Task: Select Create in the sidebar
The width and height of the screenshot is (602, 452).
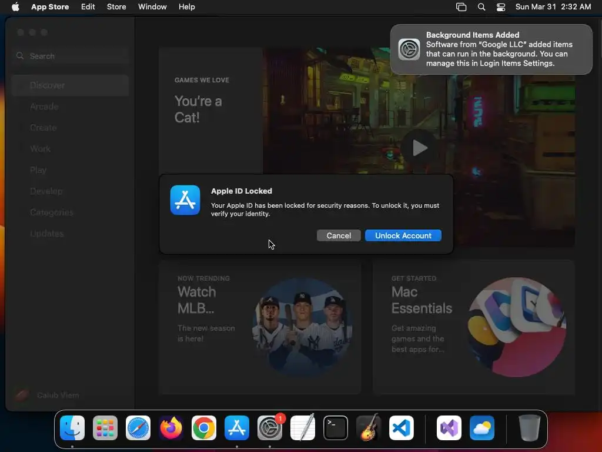Action: pyautogui.click(x=71, y=128)
